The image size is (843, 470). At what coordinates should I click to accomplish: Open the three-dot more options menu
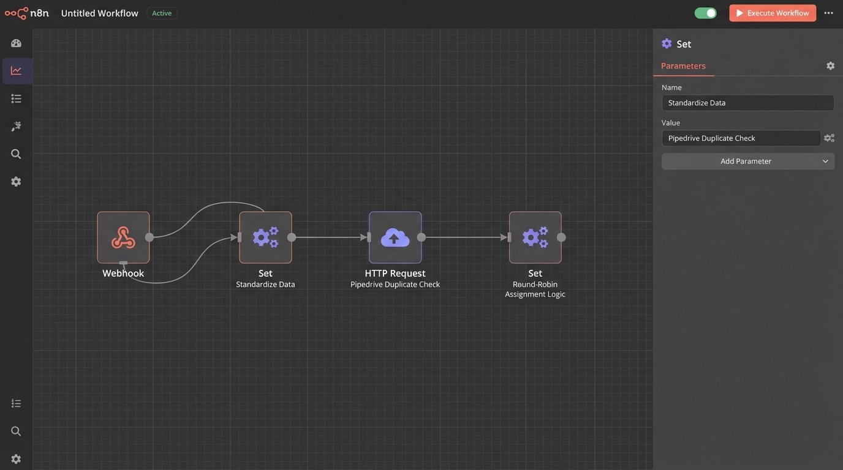point(828,13)
